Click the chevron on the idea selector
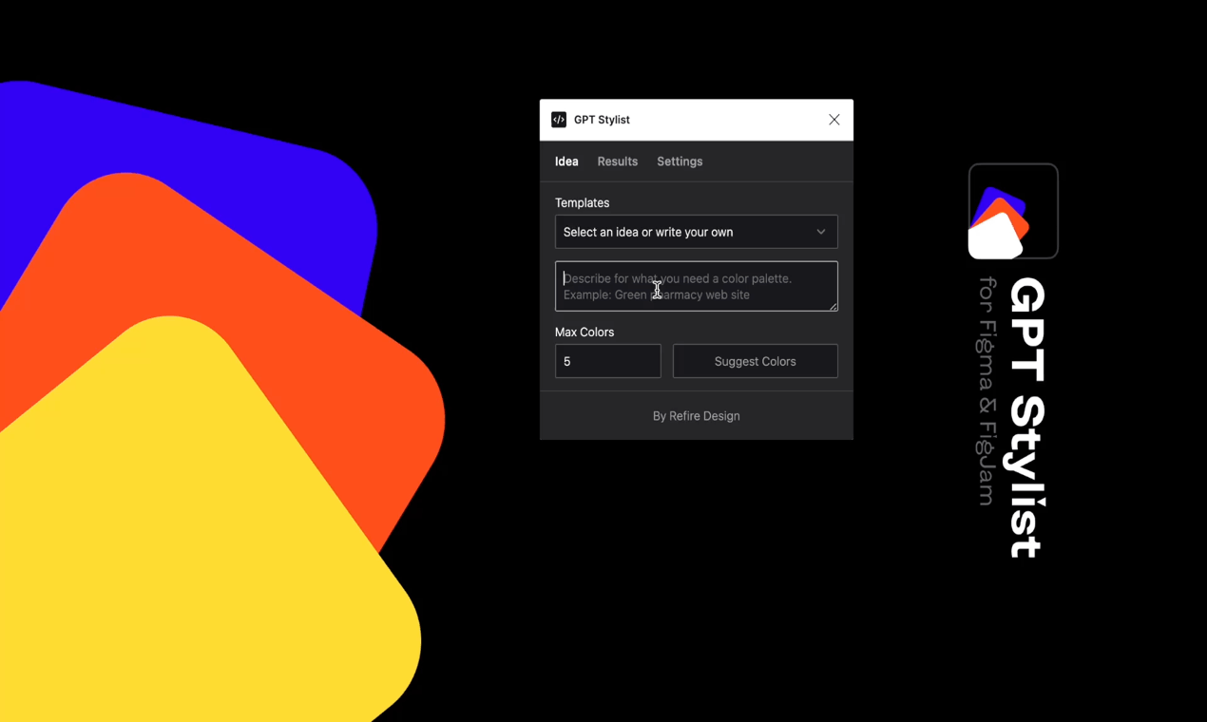 pyautogui.click(x=820, y=232)
